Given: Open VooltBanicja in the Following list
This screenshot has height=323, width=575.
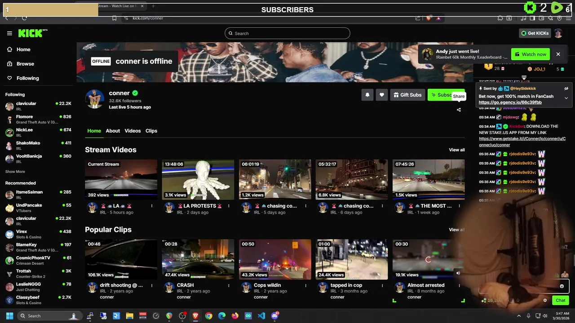Looking at the screenshot, I should coord(38,158).
